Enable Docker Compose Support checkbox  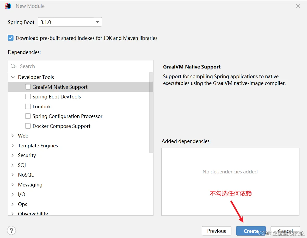pos(28,126)
